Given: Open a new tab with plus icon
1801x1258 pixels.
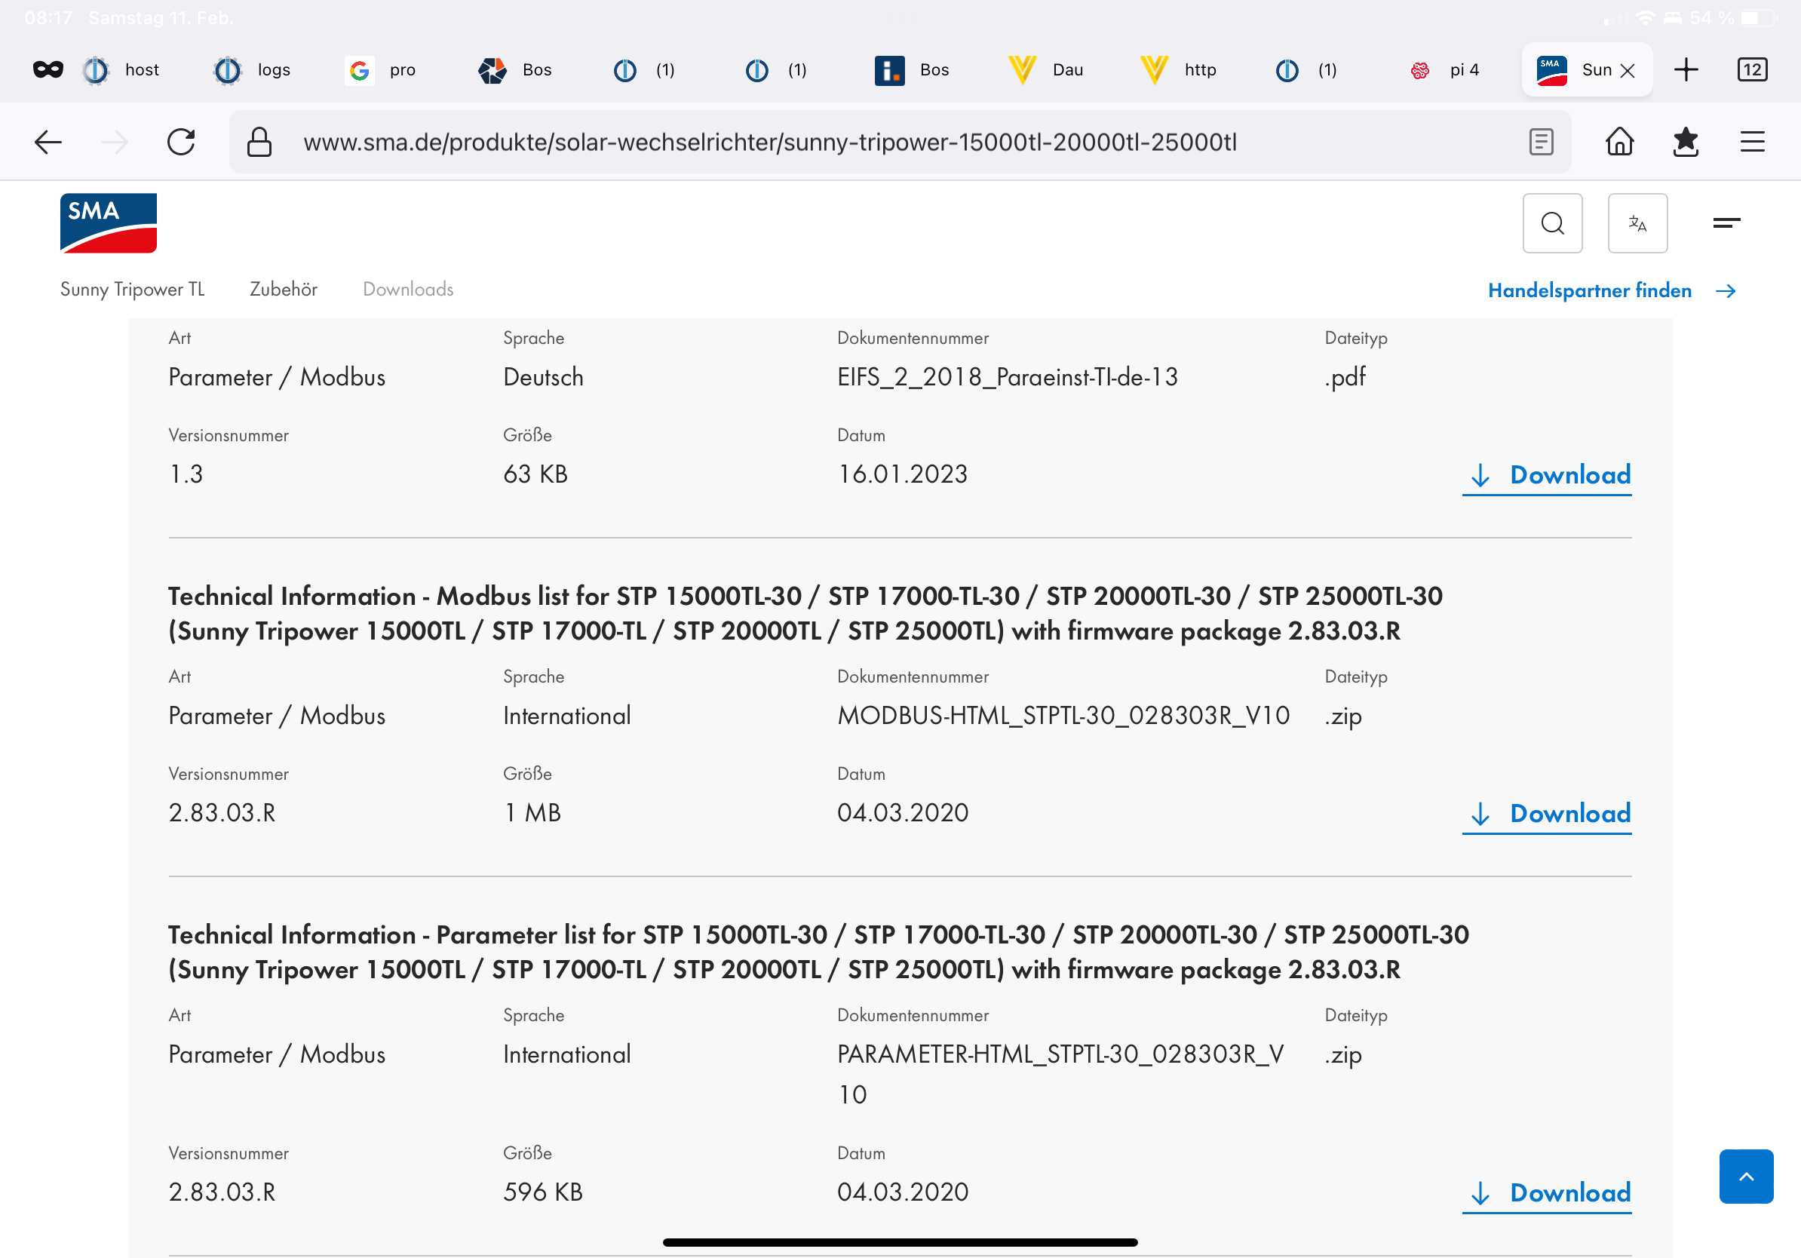Looking at the screenshot, I should 1685,70.
